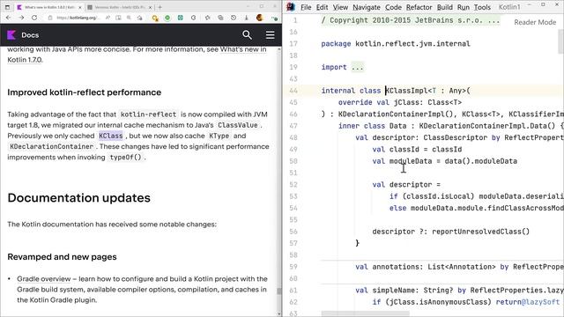Viewport: 564px width, 317px height.
Task: Open browser favorites star icon
Action: click(208, 18)
